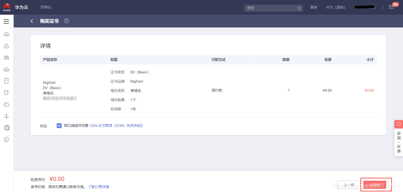Click the search magnifier icon

point(299,8)
